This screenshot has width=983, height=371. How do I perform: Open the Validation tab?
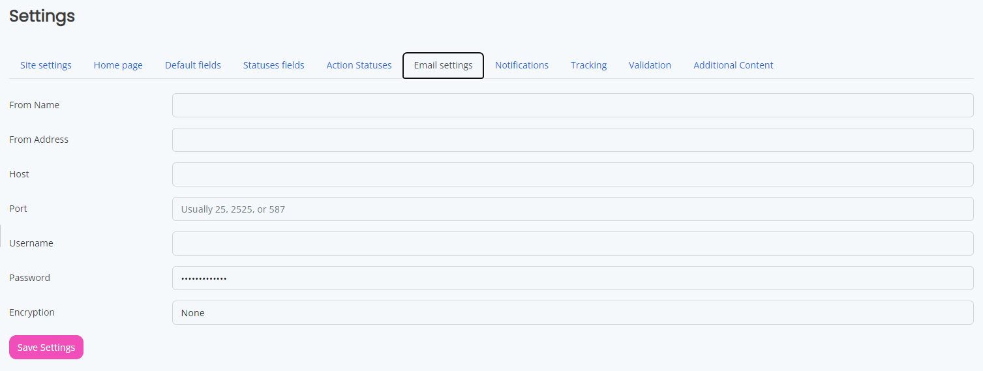pos(650,65)
